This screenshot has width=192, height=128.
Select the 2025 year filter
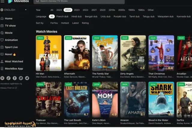pyautogui.click(x=59, y=10)
